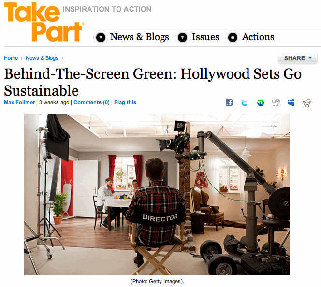The image size is (321, 287).
Task: Click the MySpace share icon
Action: (291, 102)
